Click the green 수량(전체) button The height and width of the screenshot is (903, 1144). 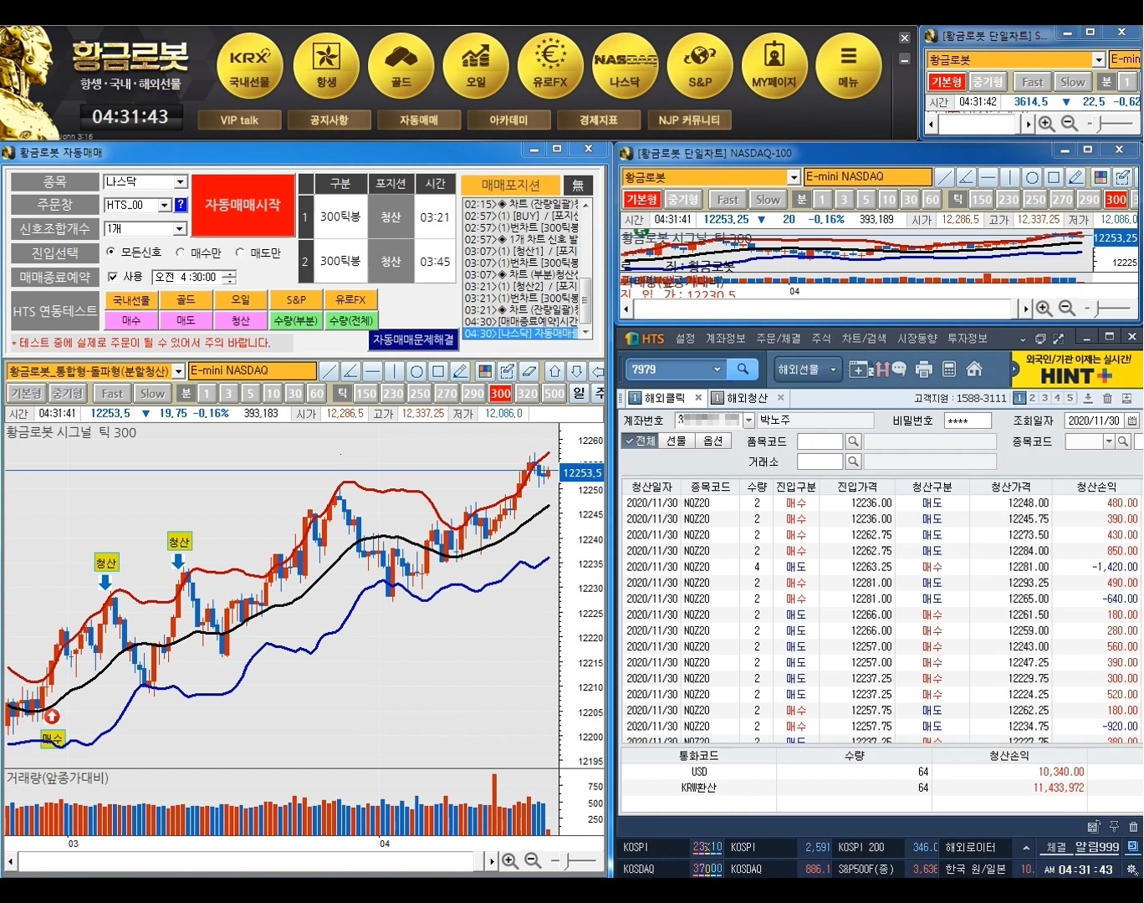click(350, 320)
